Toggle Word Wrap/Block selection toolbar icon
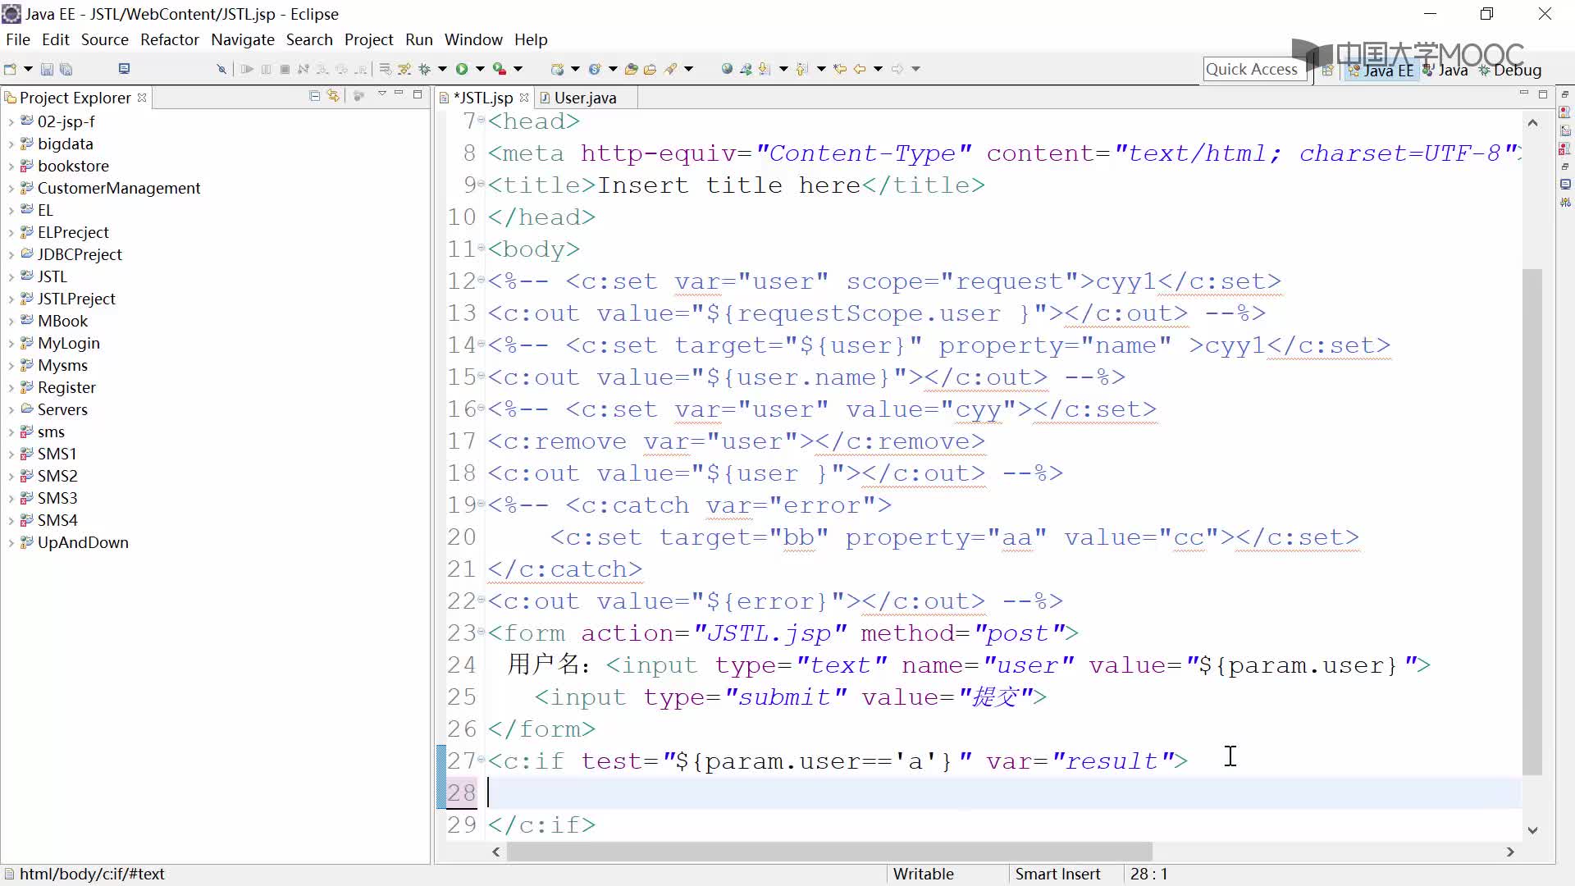The image size is (1575, 886). click(x=385, y=69)
